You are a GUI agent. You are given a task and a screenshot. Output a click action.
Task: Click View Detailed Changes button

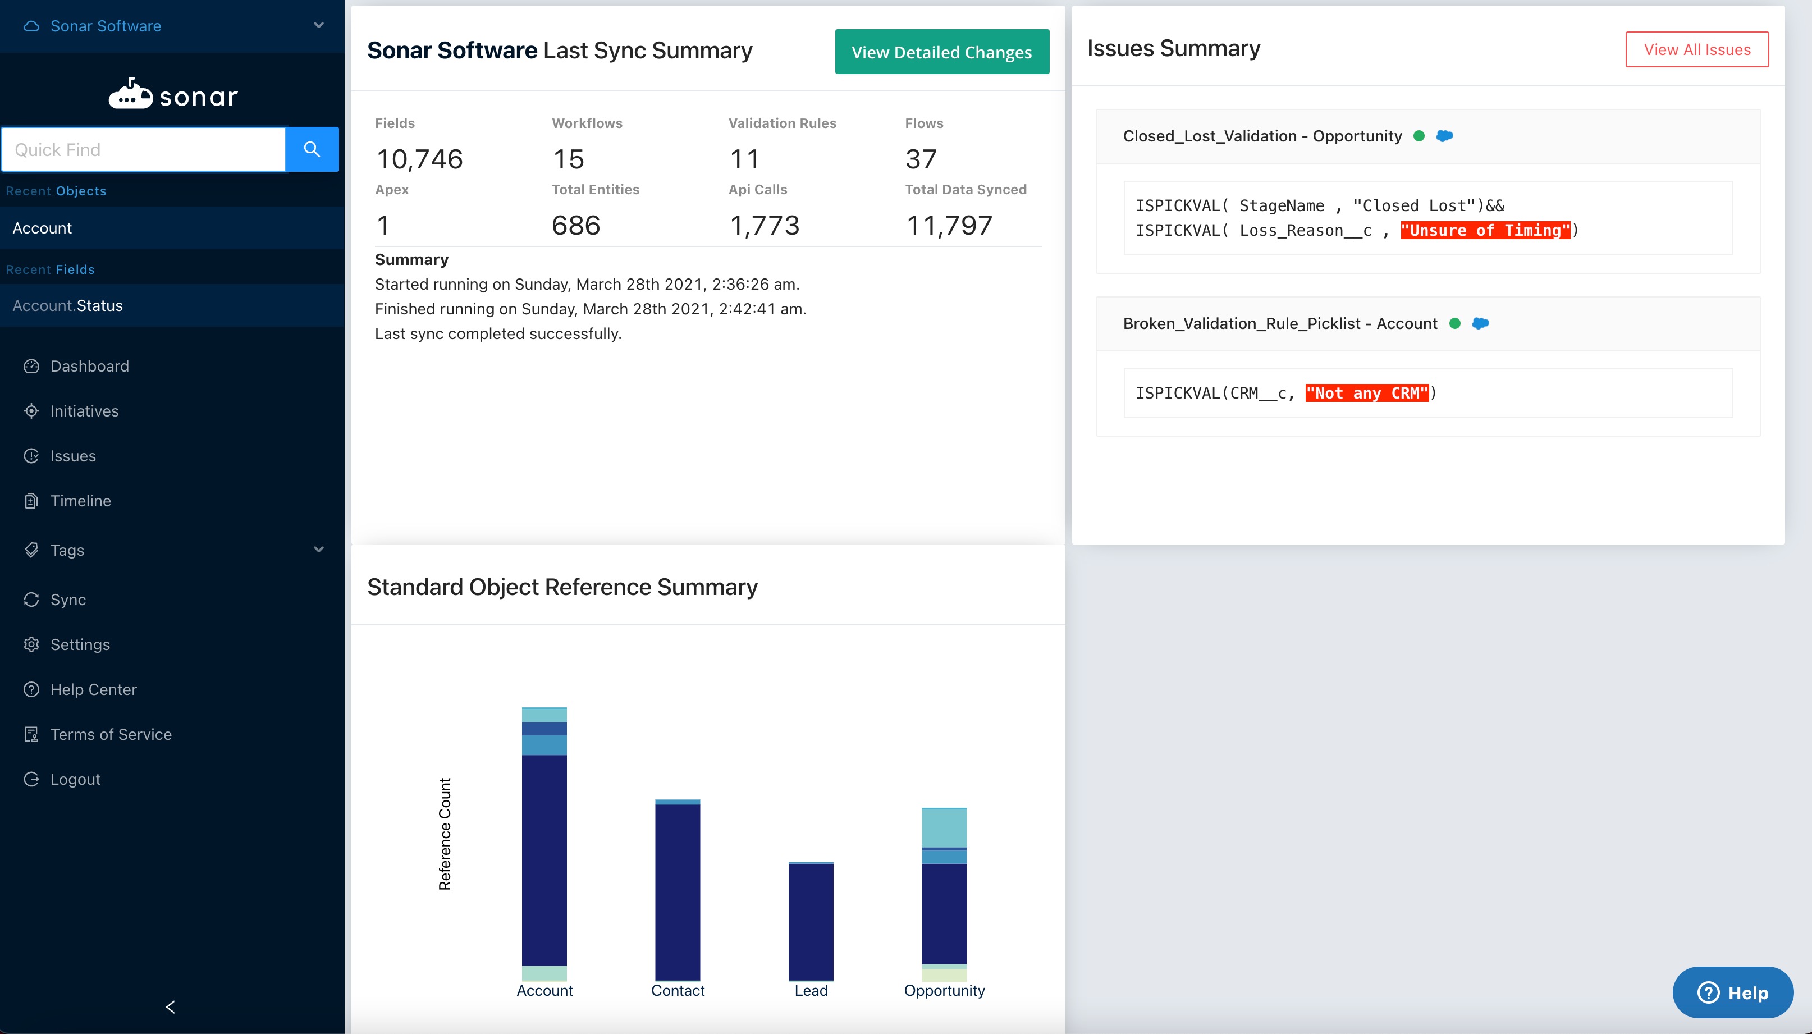click(941, 52)
